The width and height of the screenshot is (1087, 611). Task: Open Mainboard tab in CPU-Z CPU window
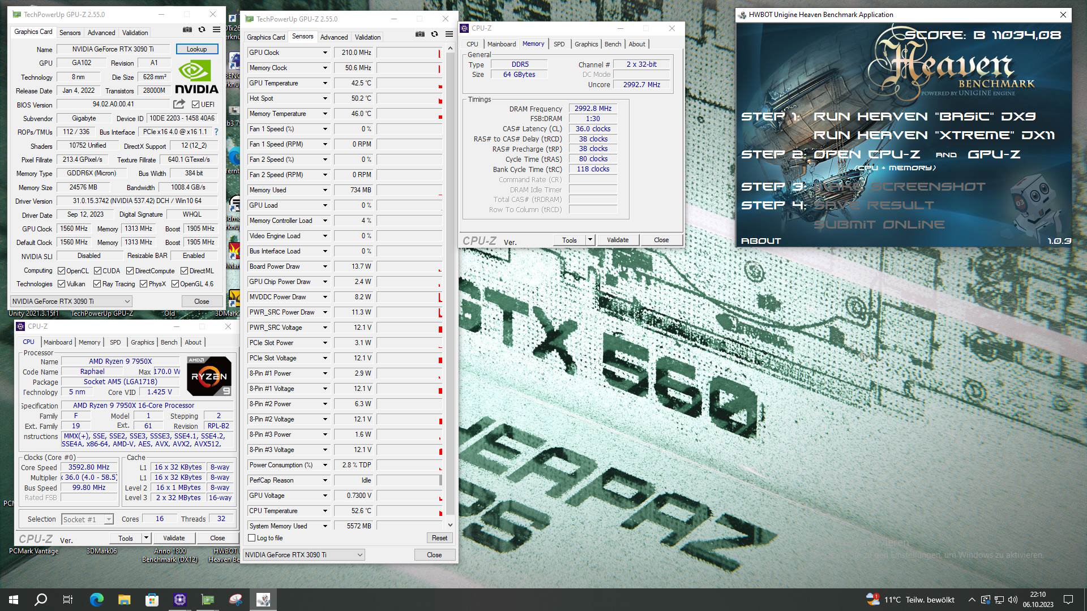(x=58, y=342)
